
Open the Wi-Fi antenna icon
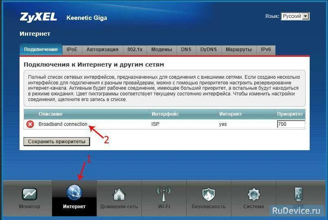click(164, 194)
